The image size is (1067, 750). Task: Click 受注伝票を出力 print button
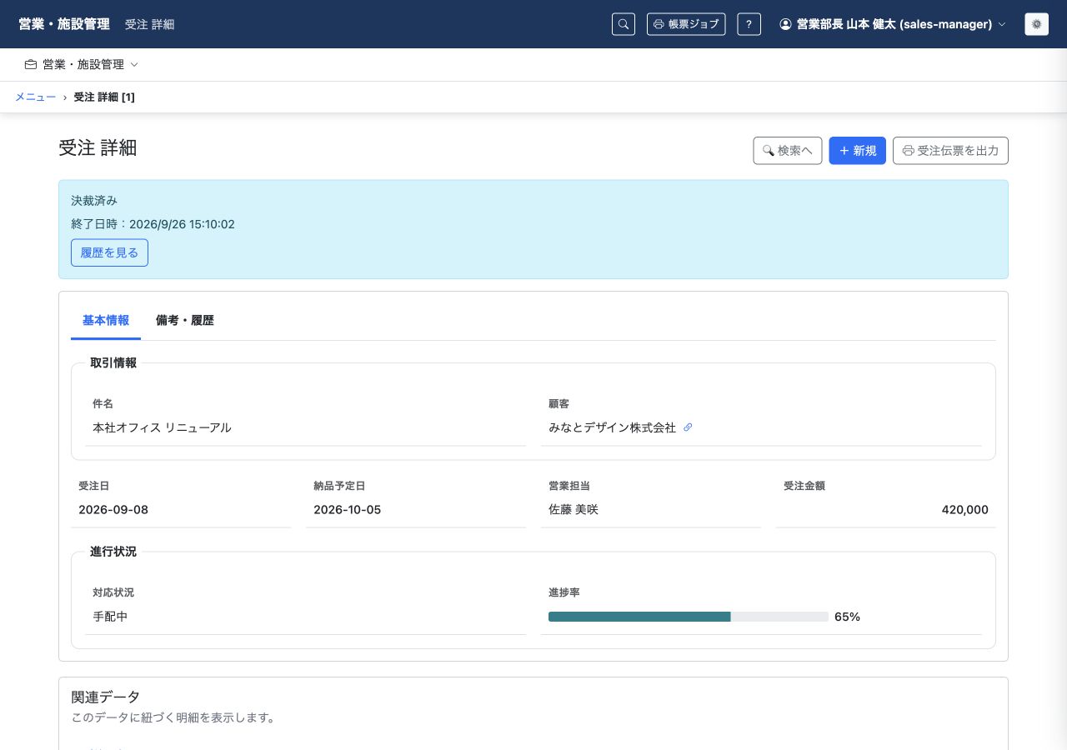(x=950, y=151)
